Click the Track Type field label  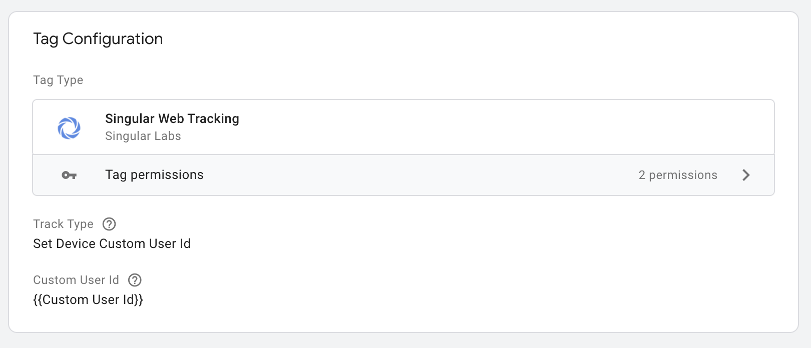point(63,224)
